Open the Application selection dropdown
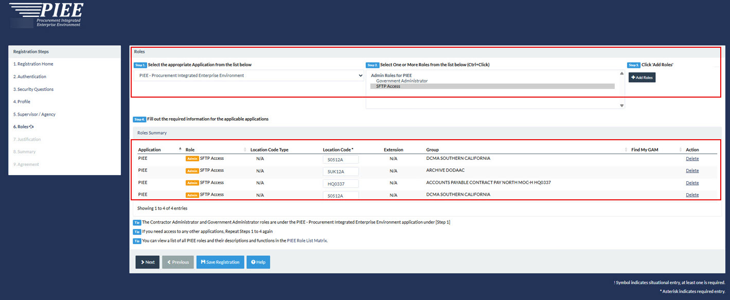 tap(249, 76)
